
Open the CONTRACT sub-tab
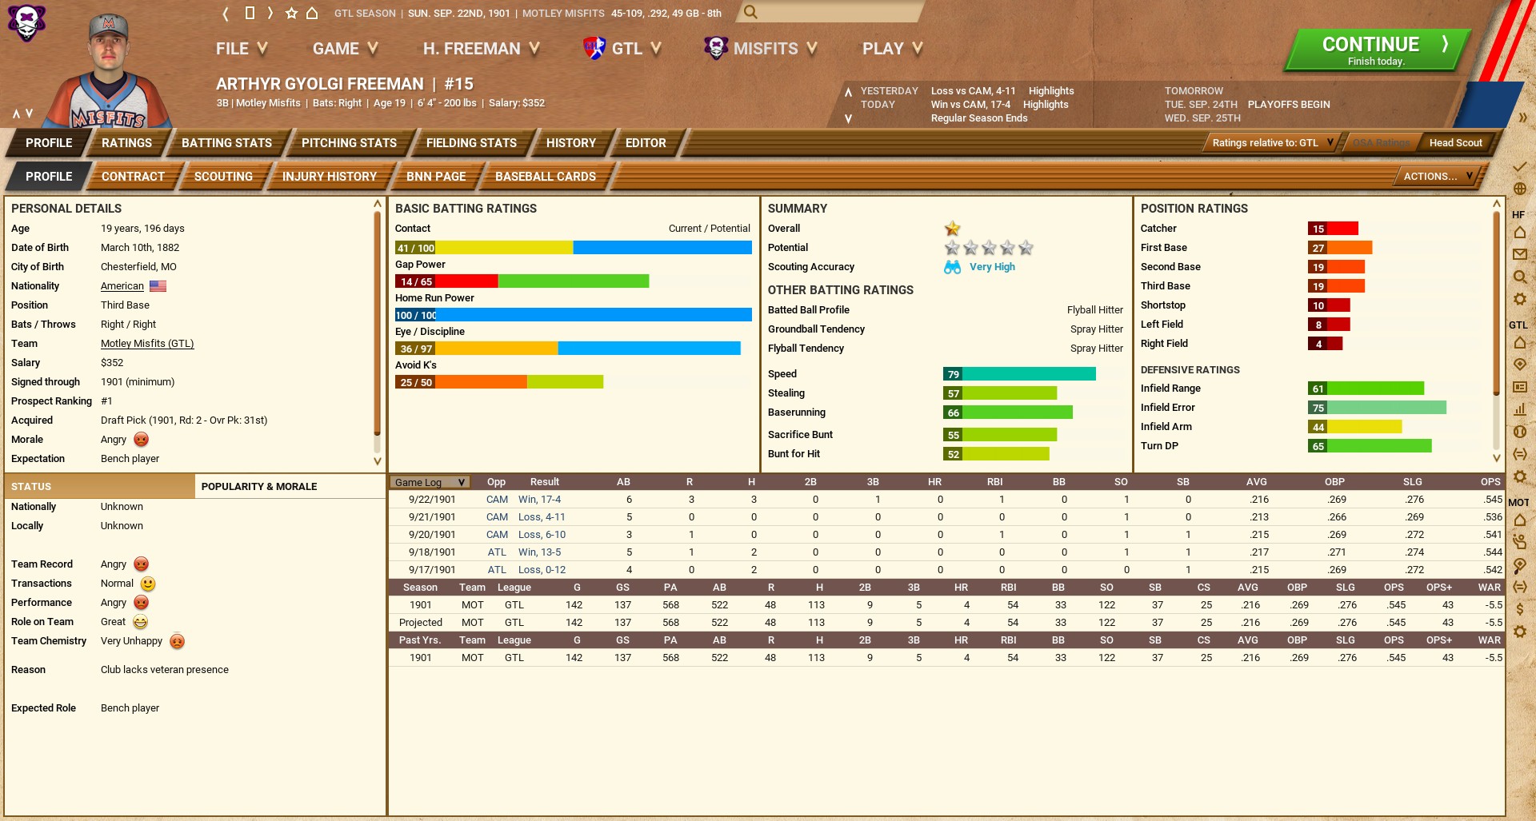click(133, 177)
